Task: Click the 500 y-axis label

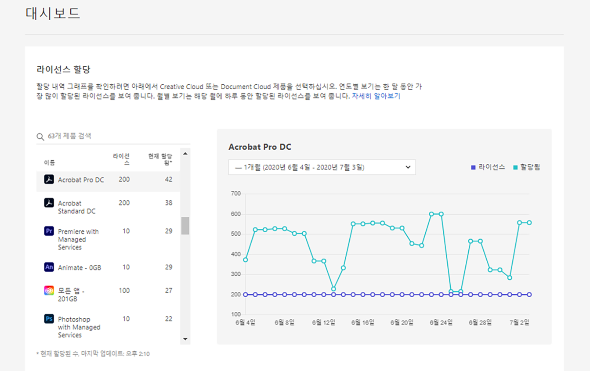Action: [235, 234]
